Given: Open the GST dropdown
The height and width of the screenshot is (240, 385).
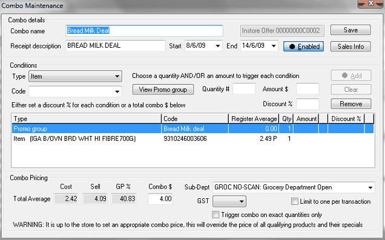Looking at the screenshot, I should 229,201.
